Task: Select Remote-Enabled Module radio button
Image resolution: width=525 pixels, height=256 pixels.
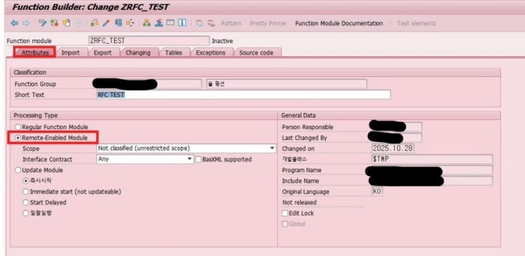Action: pyautogui.click(x=18, y=138)
